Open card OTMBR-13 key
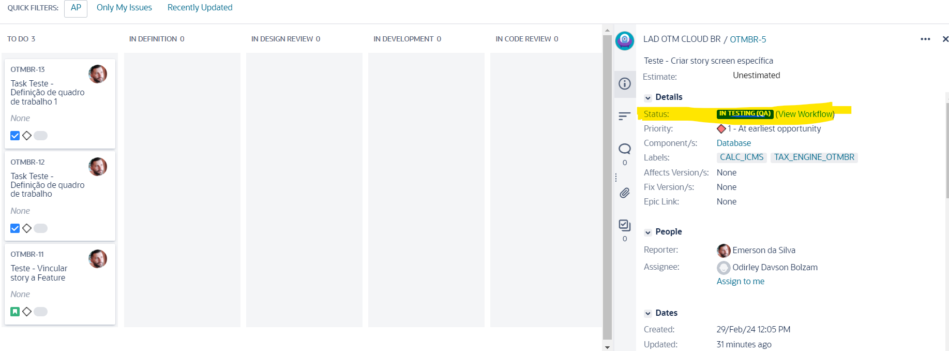The height and width of the screenshot is (351, 949). 27,69
